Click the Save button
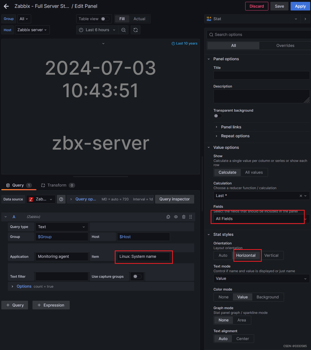This screenshot has height=350, width=311. (279, 6)
